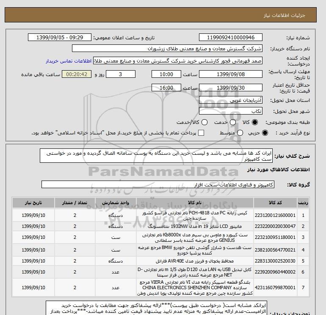Click the deadline time field 10:00
326x315 pixels.
tap(166, 74)
